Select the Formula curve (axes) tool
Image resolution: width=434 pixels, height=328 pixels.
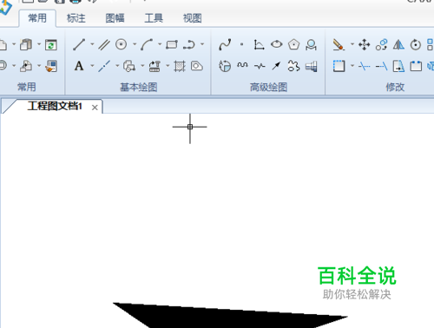(x=259, y=45)
